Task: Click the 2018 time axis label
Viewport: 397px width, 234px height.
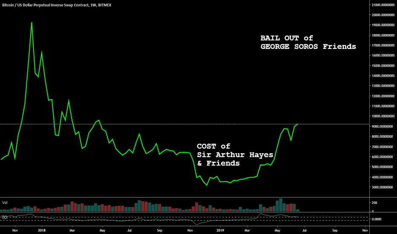Action: point(42,231)
